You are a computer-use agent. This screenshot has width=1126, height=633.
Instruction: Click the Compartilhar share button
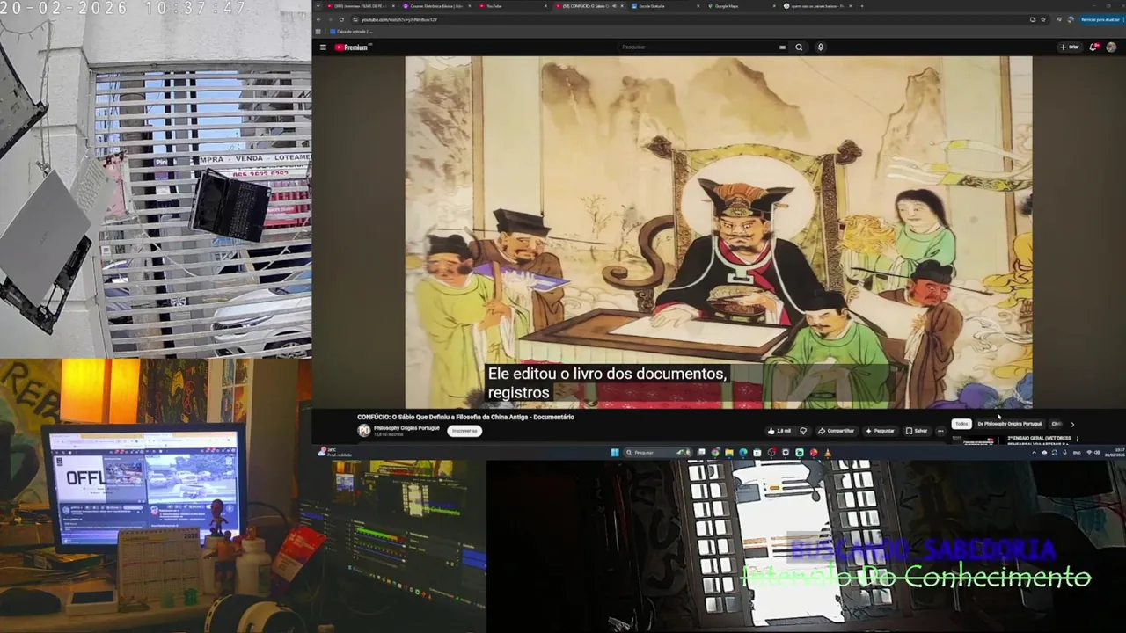pos(837,431)
